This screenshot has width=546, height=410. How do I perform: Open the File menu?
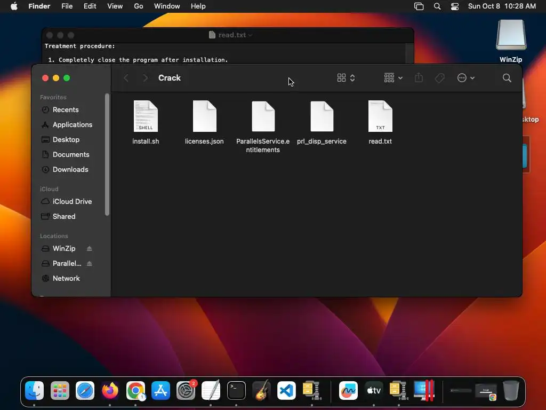[x=67, y=6]
